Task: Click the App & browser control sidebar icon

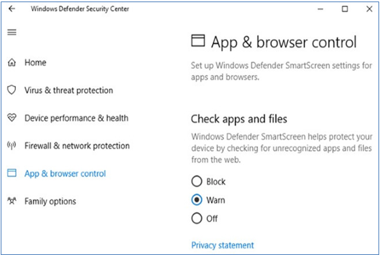Action: [12, 173]
